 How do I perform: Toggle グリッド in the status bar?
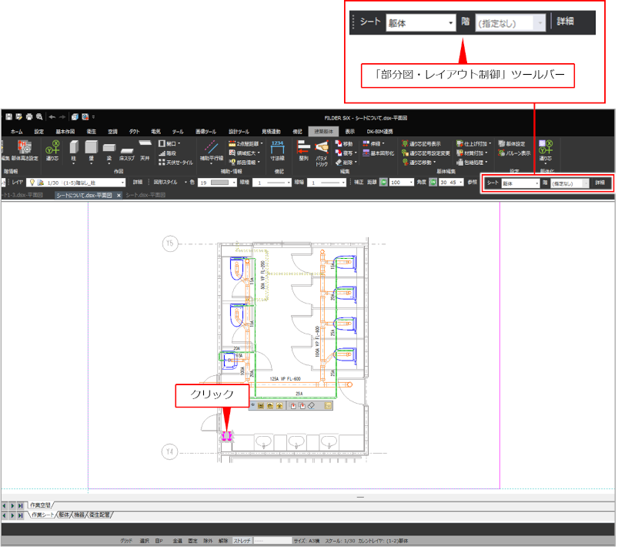[125, 541]
